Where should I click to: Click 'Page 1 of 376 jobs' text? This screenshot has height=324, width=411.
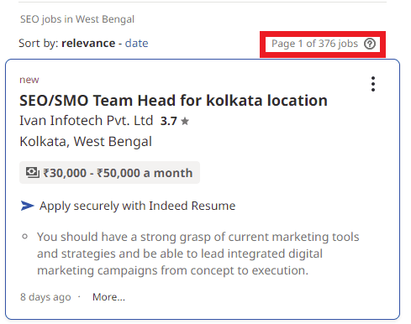(314, 44)
